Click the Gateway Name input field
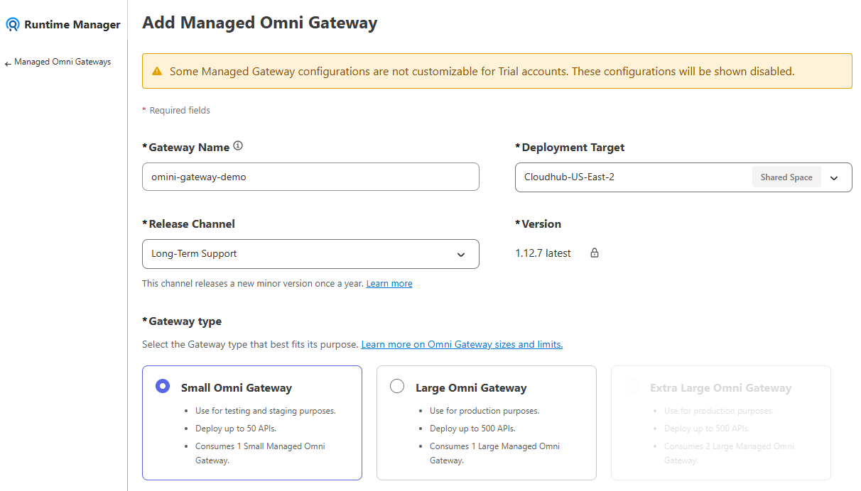The image size is (861, 491). 310,177
